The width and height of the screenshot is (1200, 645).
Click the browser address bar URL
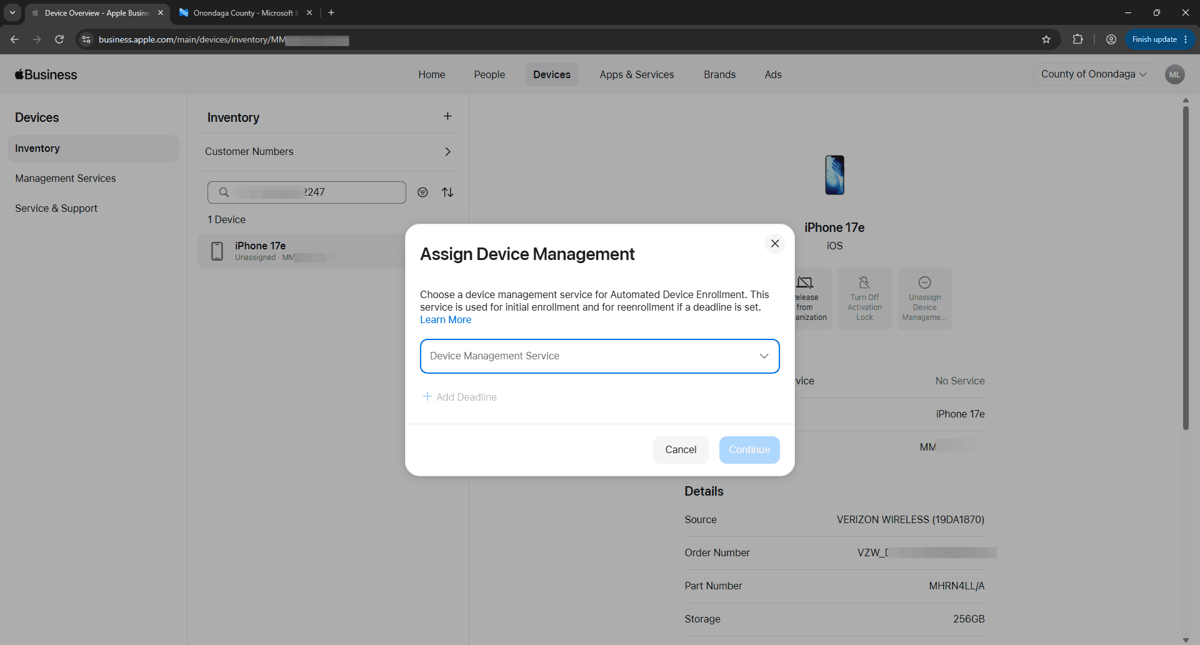point(224,40)
